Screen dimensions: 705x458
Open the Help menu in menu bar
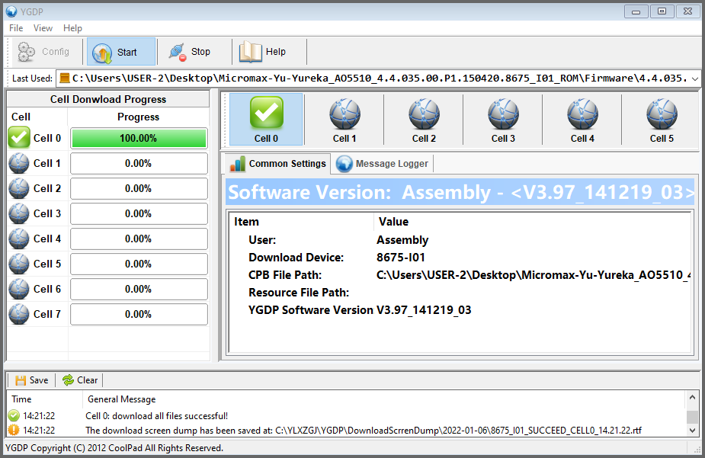click(72, 28)
